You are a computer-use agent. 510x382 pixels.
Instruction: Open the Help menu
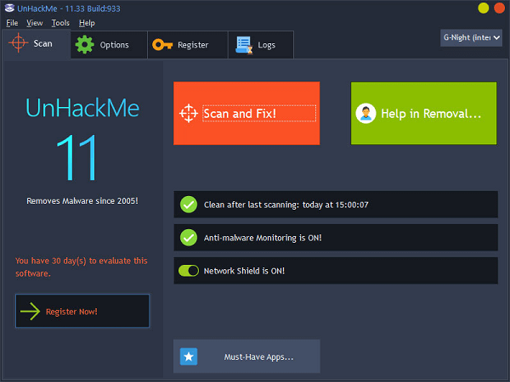(x=87, y=23)
